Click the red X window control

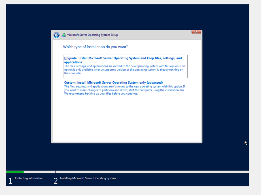[196, 32]
